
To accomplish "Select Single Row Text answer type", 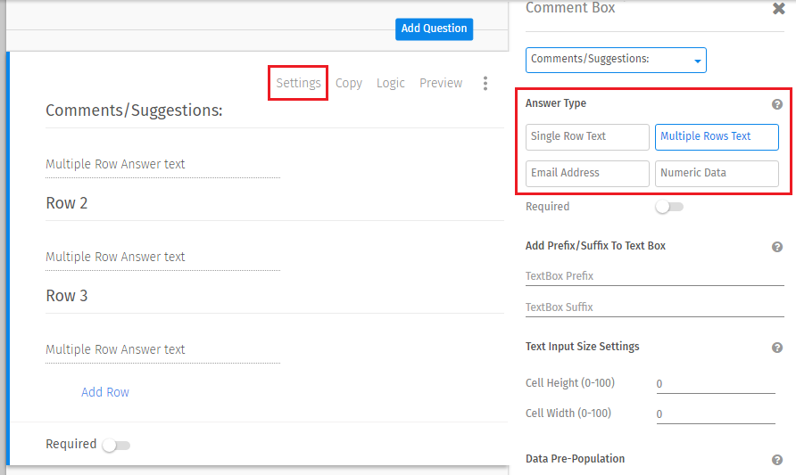I will [x=587, y=136].
